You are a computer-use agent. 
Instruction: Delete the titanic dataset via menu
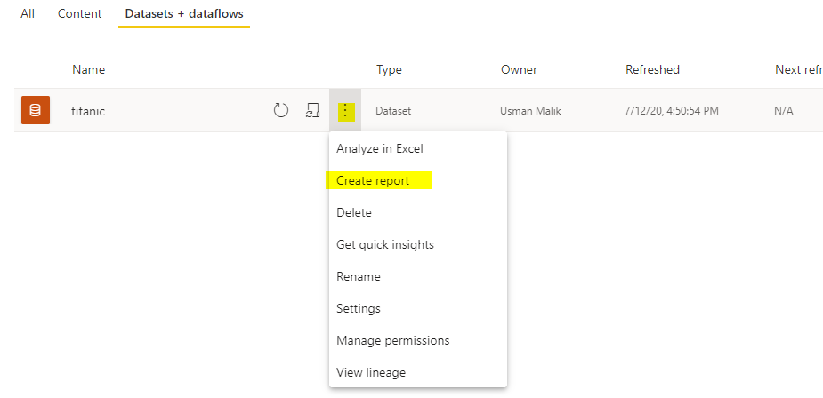coord(354,212)
